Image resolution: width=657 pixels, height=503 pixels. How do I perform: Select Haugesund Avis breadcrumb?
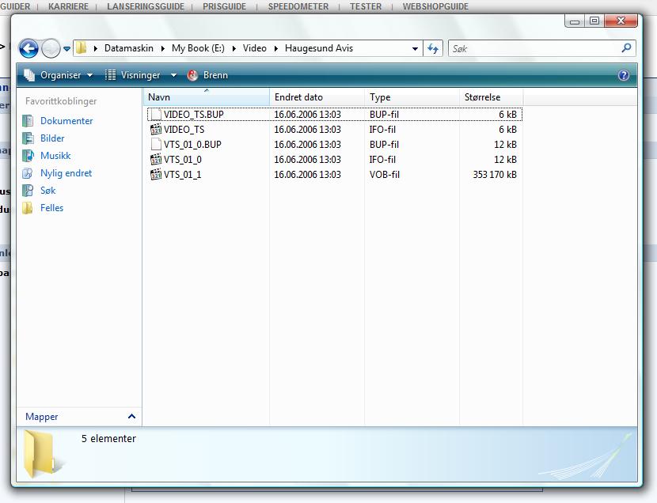319,48
